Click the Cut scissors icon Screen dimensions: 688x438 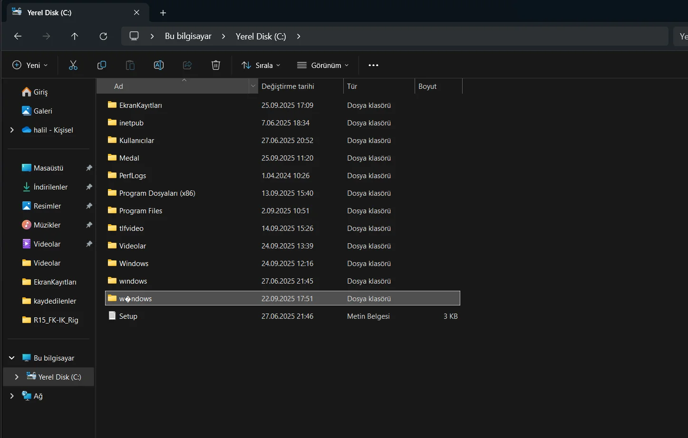point(73,65)
